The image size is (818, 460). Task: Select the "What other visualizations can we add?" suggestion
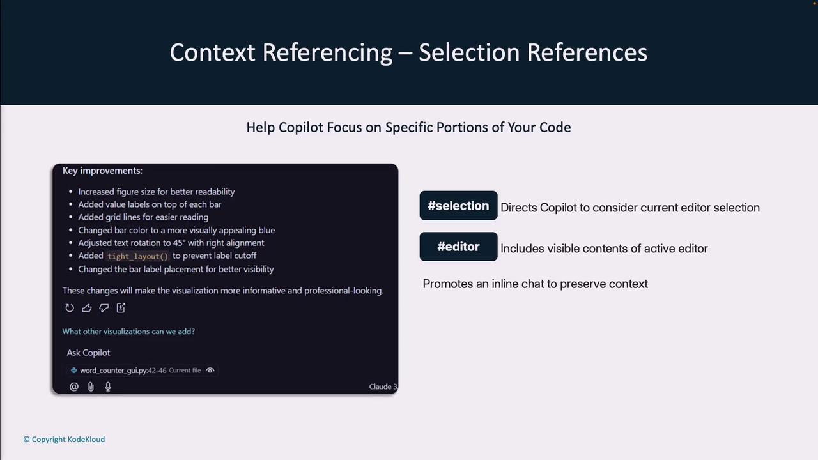click(x=128, y=332)
